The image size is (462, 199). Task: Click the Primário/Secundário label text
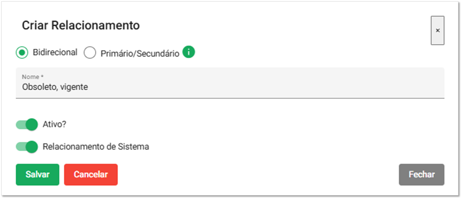pyautogui.click(x=140, y=53)
